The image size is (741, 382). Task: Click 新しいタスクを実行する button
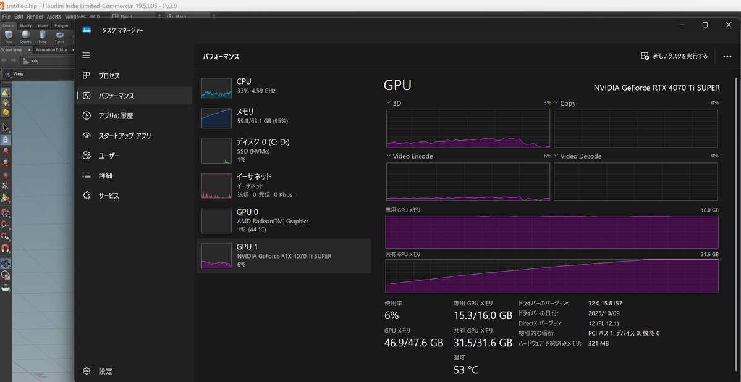tap(674, 56)
